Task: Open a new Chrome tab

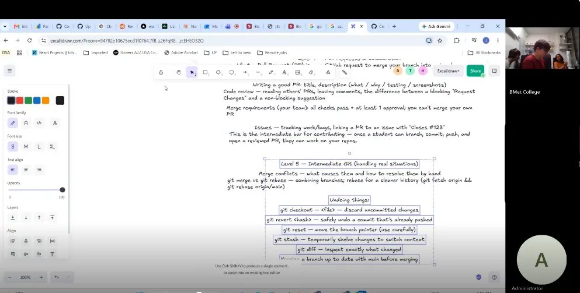Action: [394, 26]
